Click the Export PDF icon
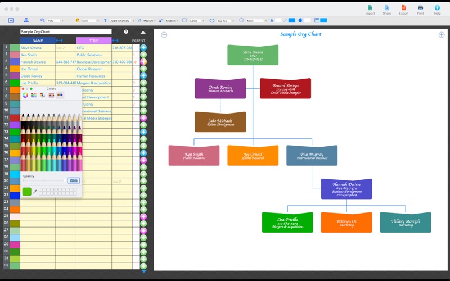Viewport: 450px width, 281px height. [403, 8]
